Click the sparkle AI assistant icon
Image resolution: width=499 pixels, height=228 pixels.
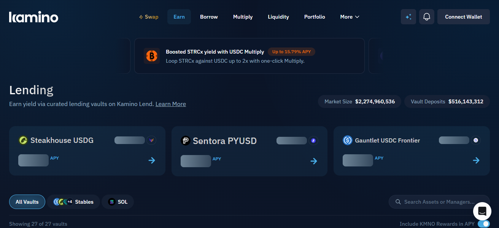point(408,17)
